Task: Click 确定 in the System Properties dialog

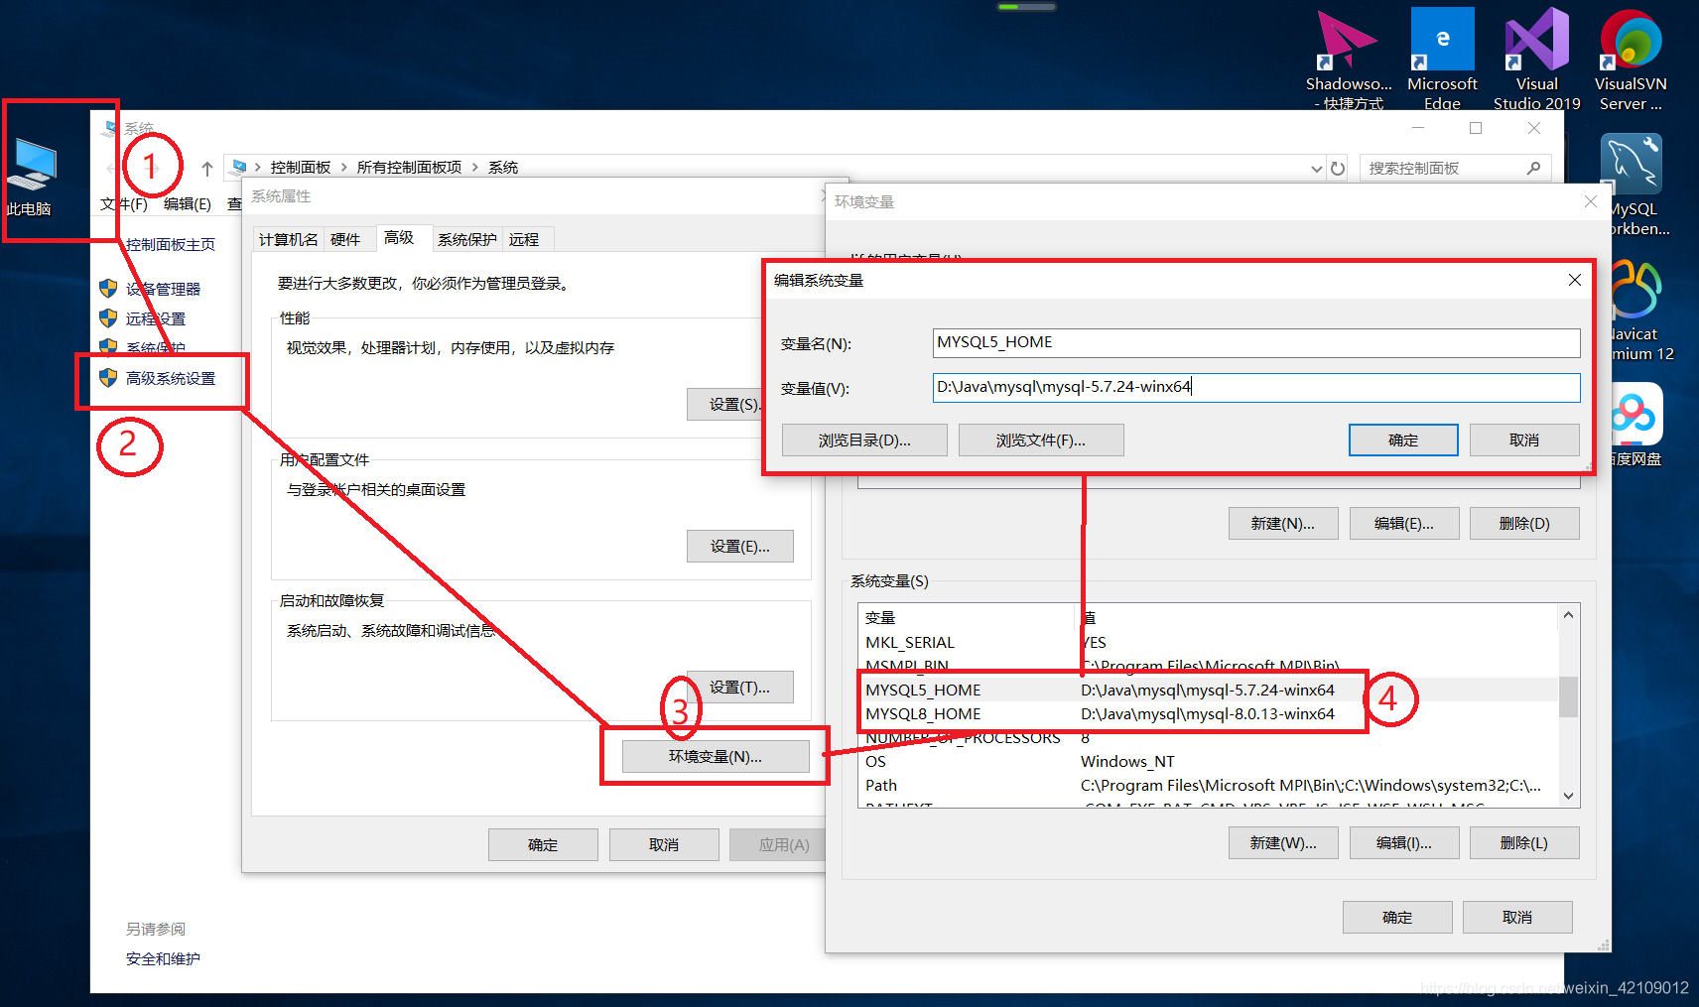Action: tap(543, 844)
